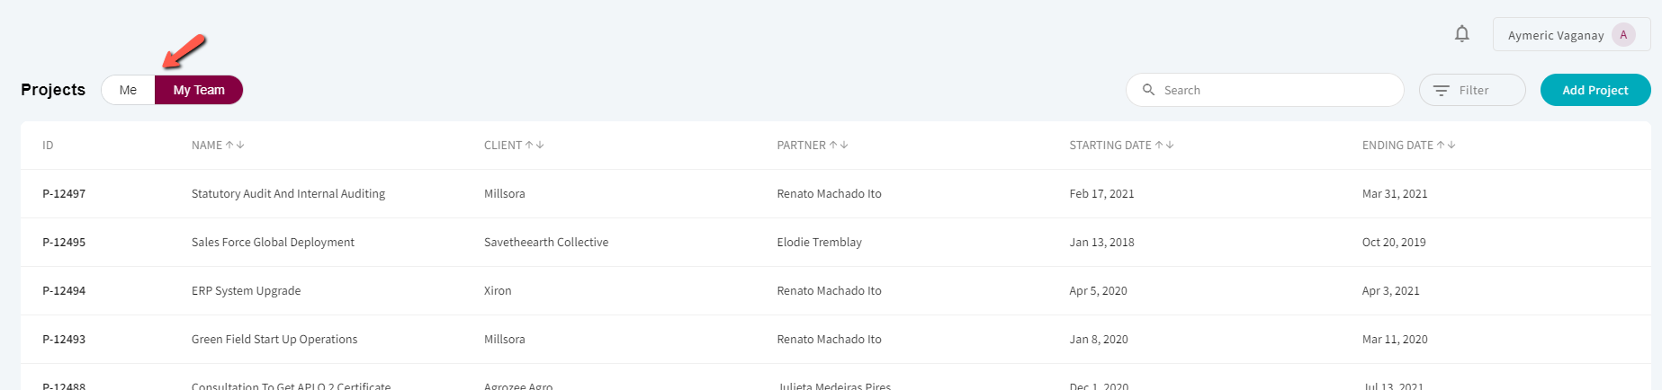
Task: Sort by Ending Date arrows
Action: 1446,145
